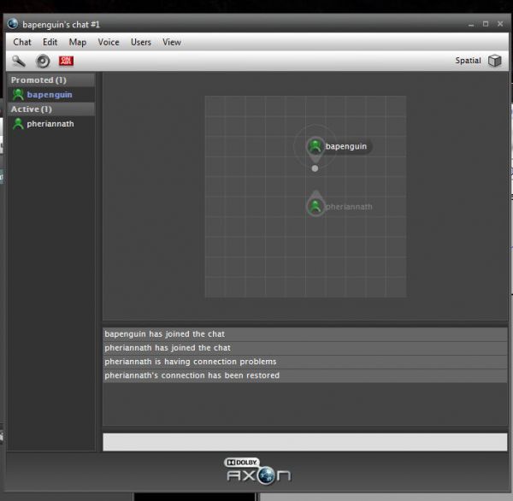Image resolution: width=513 pixels, height=501 pixels.
Task: Click the Dolby Axon logo
Action: (x=258, y=470)
